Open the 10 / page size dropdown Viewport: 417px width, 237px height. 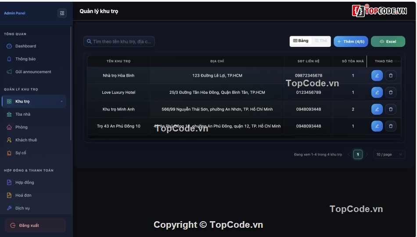pos(389,155)
